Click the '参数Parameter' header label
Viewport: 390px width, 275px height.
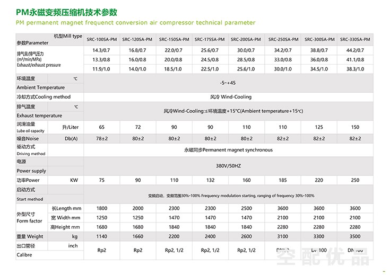coord(32,43)
